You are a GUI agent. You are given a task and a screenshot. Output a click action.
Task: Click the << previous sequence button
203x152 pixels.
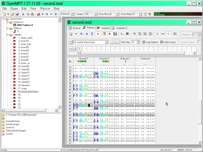70,49
